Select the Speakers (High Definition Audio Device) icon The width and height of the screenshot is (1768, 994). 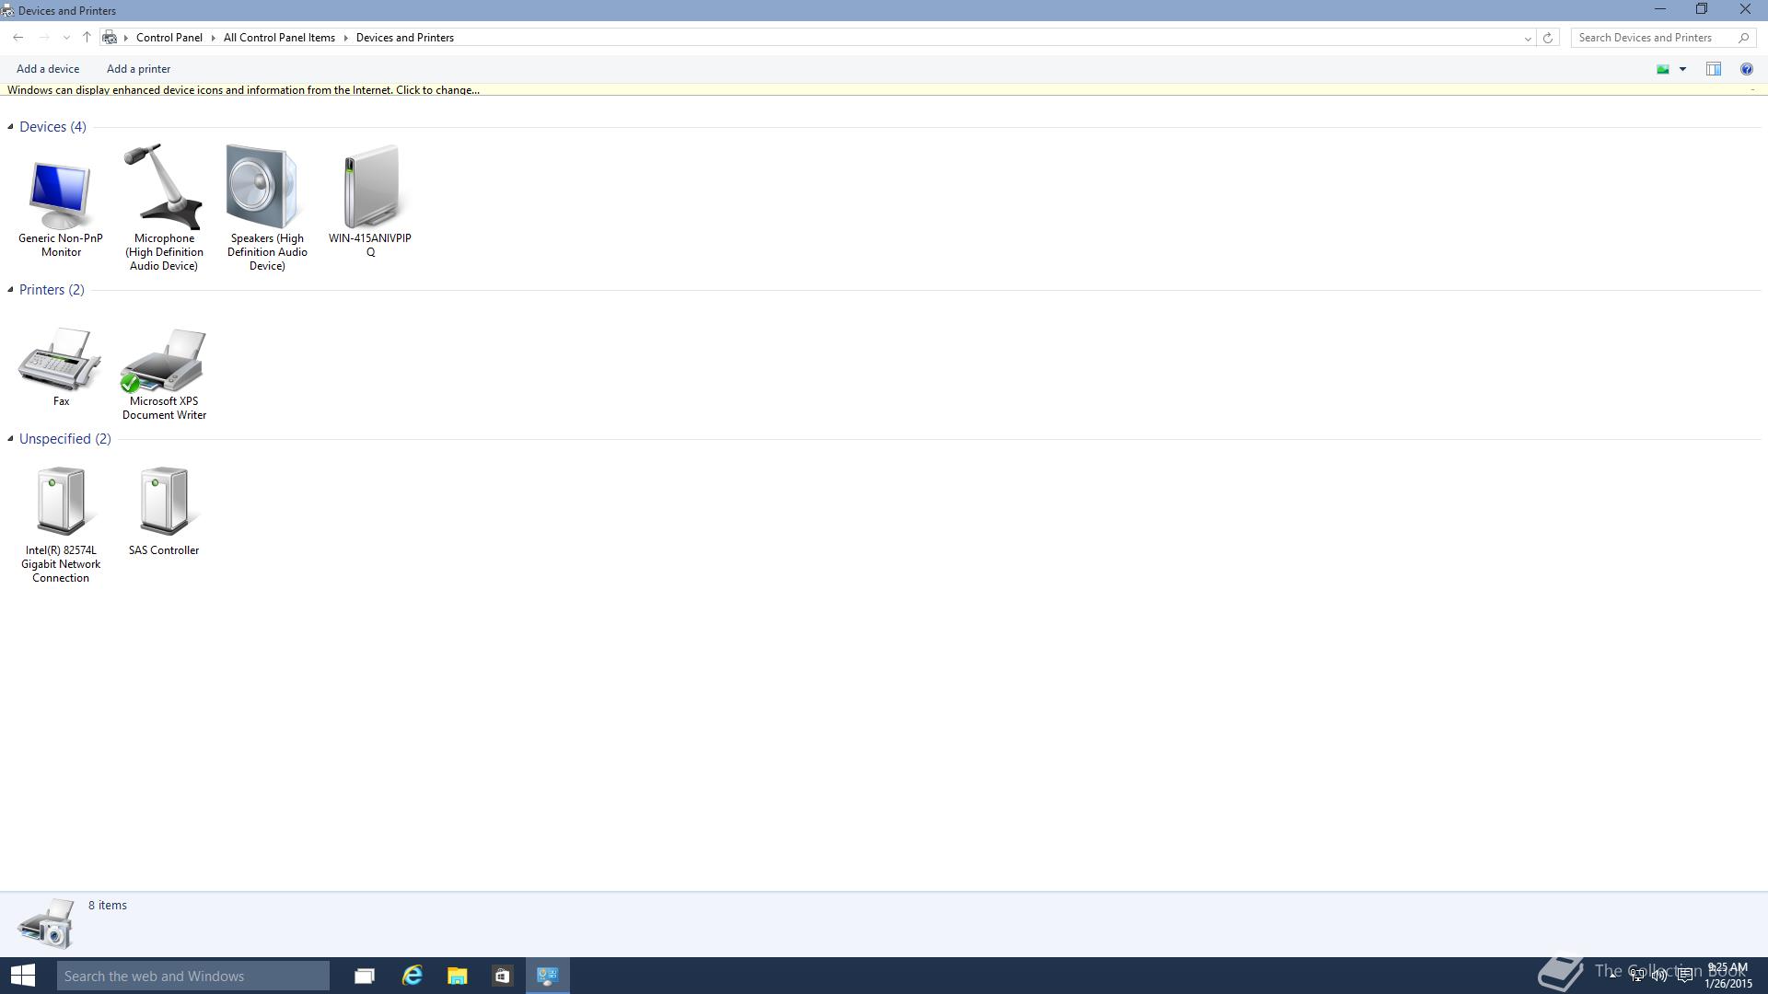(263, 187)
